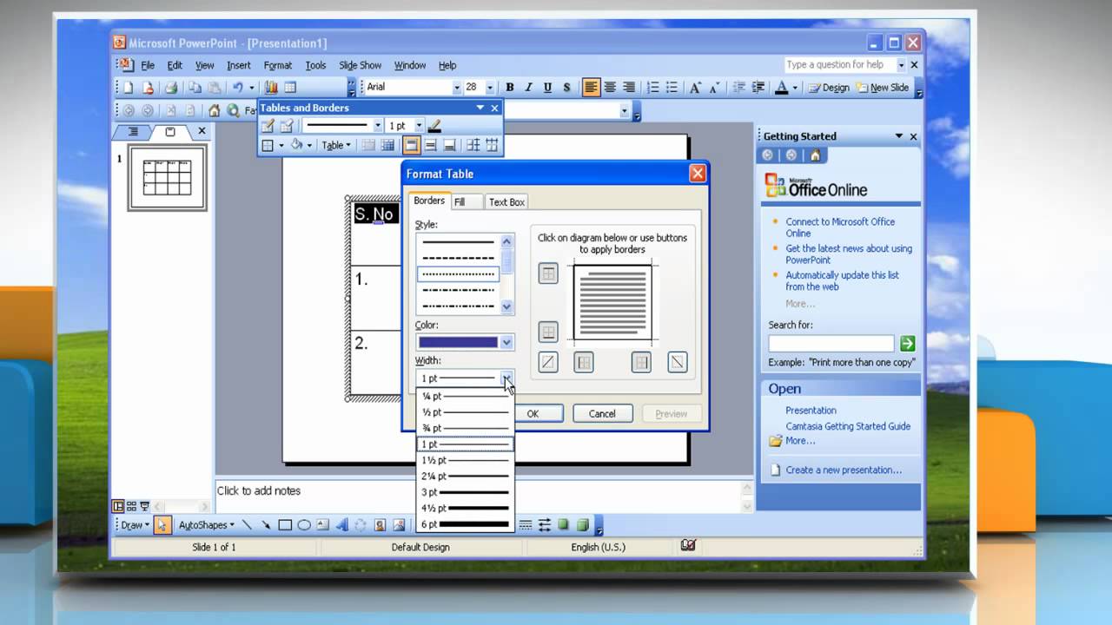
Task: Click Insert Clip Art icon
Action: coord(381,525)
